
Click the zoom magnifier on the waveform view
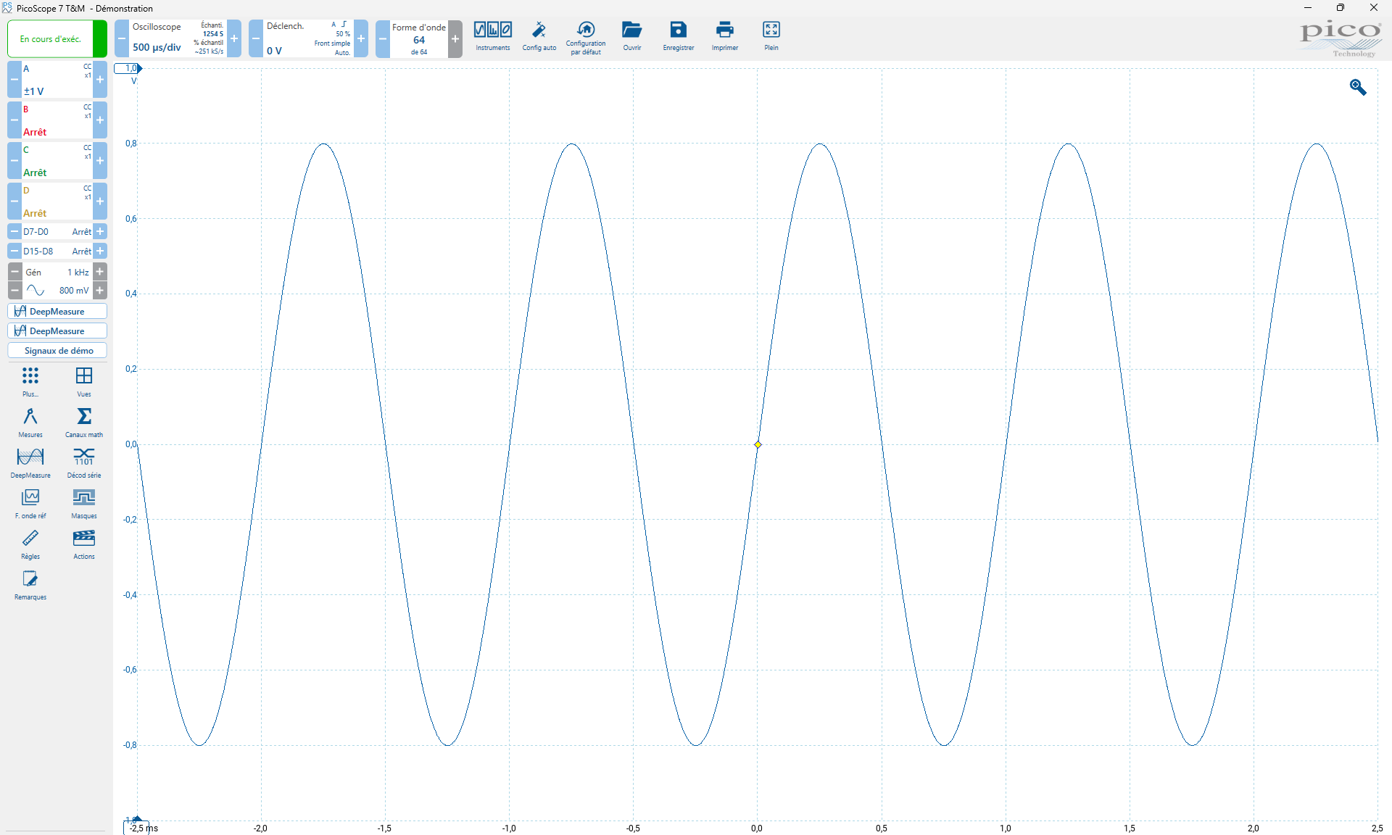point(1357,87)
